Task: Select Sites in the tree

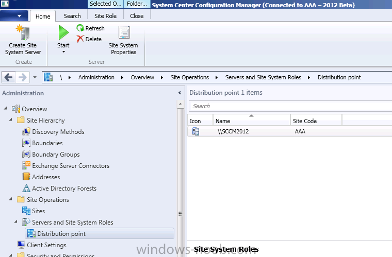Action: [39, 211]
